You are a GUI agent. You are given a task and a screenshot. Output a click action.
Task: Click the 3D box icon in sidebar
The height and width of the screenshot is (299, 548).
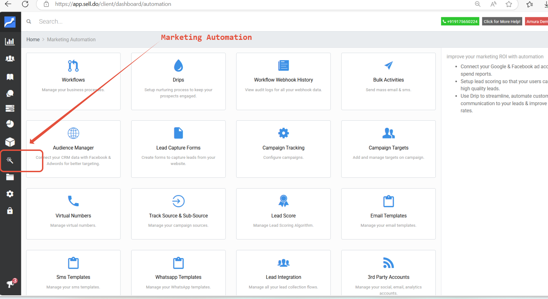click(x=10, y=142)
